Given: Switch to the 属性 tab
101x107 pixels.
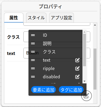Looking at the screenshot, I should pos(14,18).
